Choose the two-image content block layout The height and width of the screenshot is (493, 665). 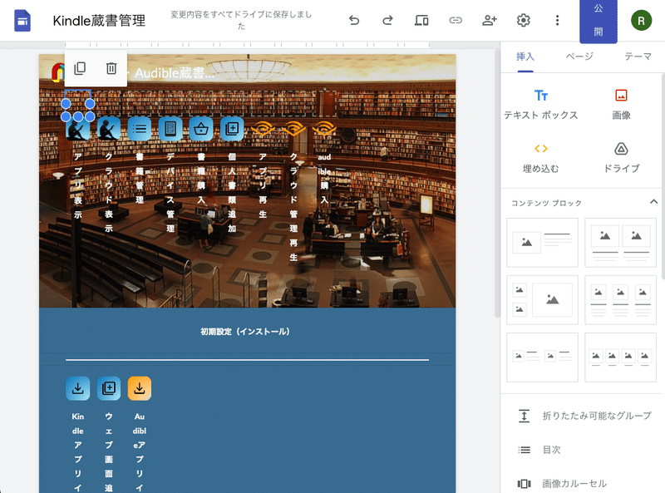[x=620, y=243]
